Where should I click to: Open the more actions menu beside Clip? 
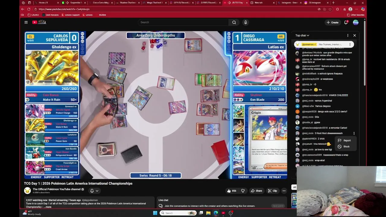284,191
